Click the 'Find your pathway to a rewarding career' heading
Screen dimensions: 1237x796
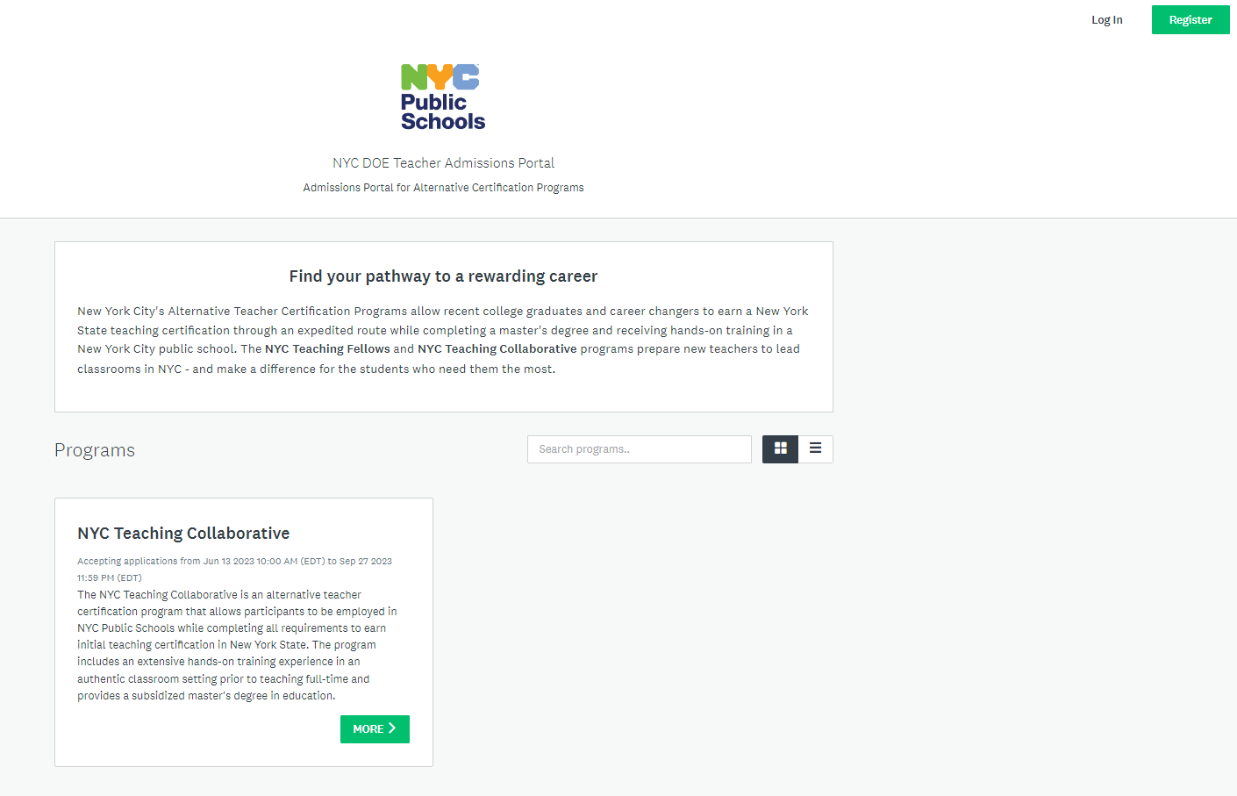[443, 276]
